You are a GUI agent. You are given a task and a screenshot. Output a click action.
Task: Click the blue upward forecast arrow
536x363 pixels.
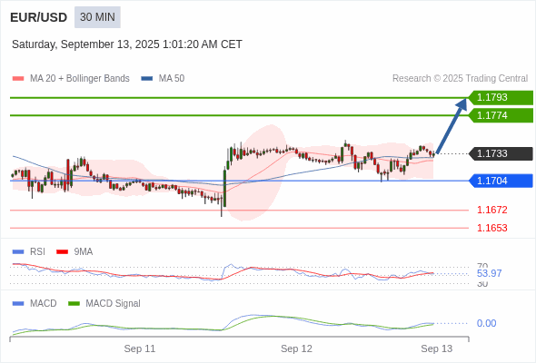click(x=452, y=125)
